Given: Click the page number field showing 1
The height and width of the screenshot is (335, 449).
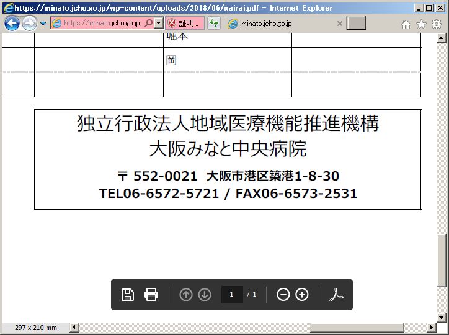Looking at the screenshot, I should coord(232,294).
